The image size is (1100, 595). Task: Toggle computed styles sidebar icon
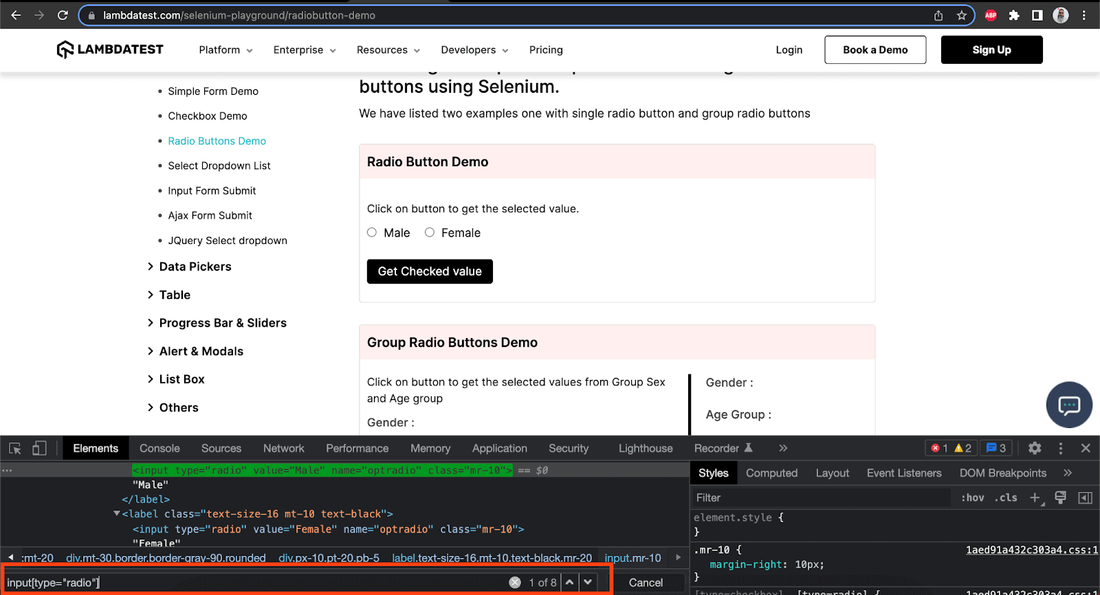click(1086, 498)
